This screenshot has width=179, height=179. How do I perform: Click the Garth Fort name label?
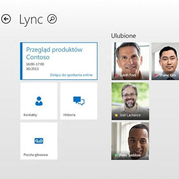(128, 75)
